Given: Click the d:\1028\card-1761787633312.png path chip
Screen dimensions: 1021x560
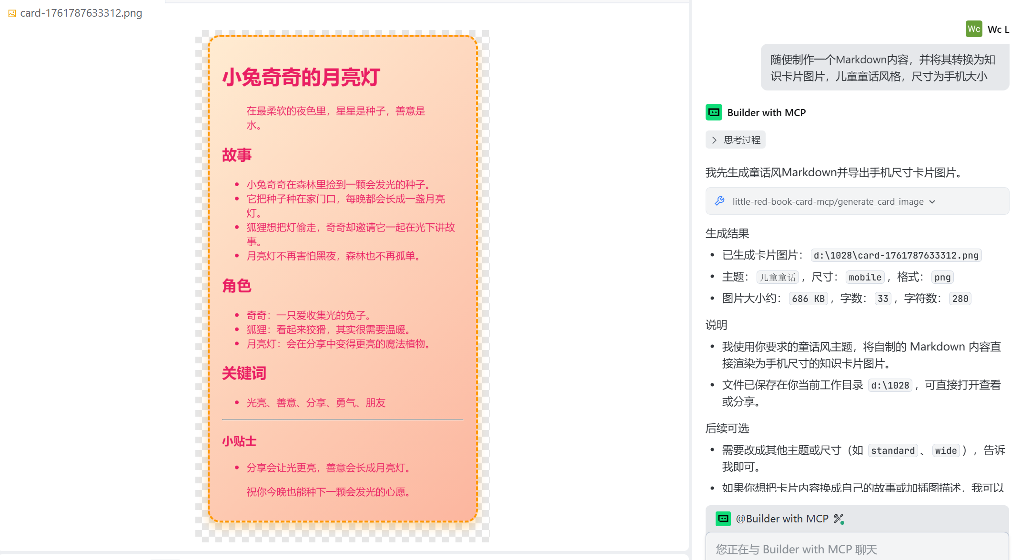Looking at the screenshot, I should 896,255.
